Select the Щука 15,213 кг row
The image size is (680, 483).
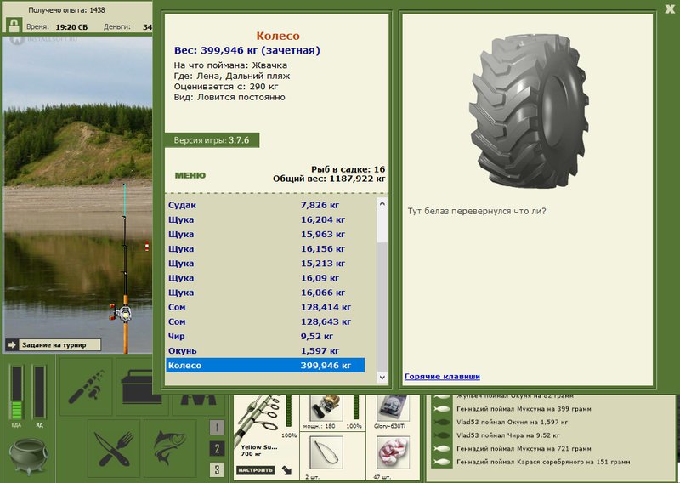click(265, 264)
